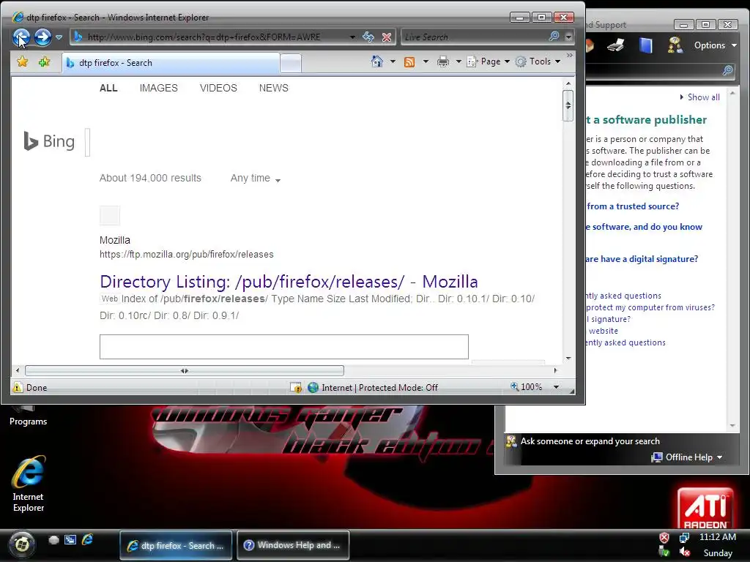The height and width of the screenshot is (562, 750).
Task: Click the IE Forward arrow button
Action: [42, 37]
